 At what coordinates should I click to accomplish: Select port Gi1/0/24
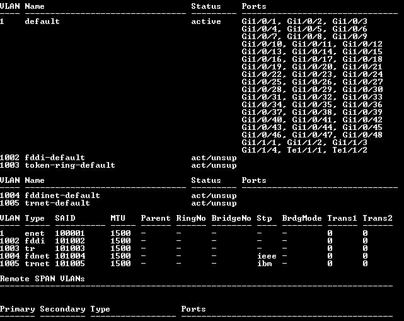(362, 74)
